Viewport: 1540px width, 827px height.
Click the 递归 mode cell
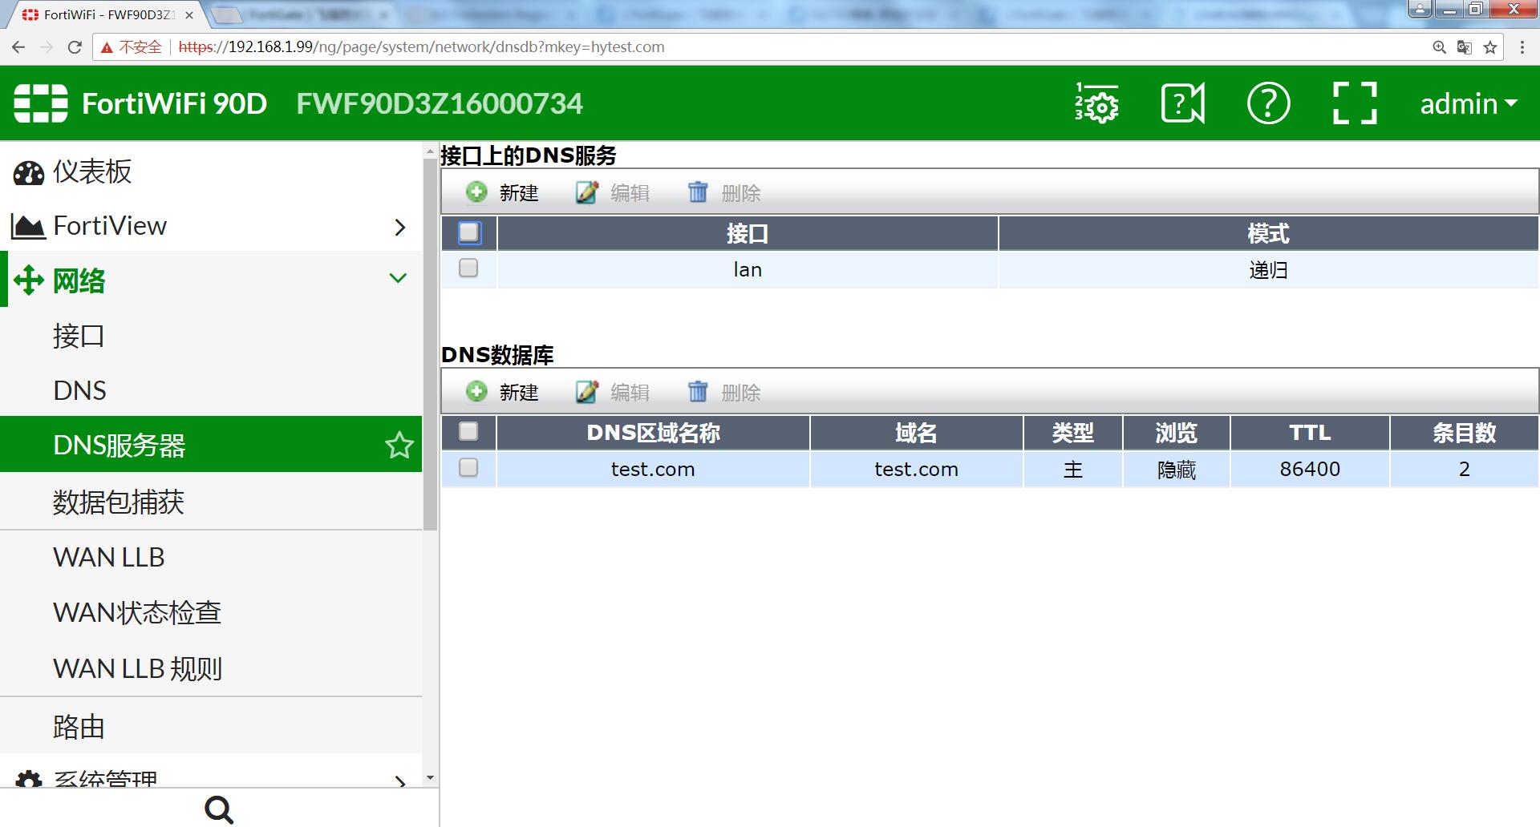(x=1268, y=269)
